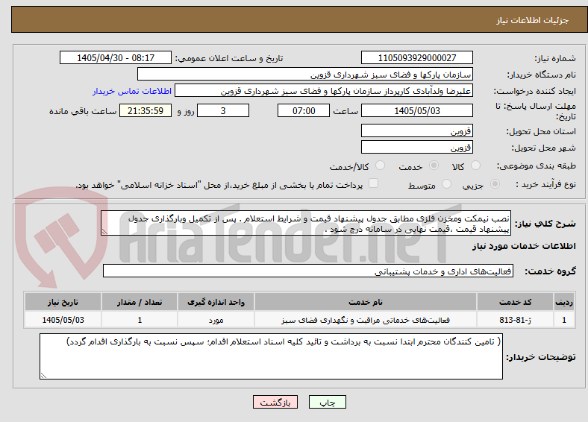Click service code cell ژ-81-813
The image size is (588, 422).
pyautogui.click(x=516, y=320)
